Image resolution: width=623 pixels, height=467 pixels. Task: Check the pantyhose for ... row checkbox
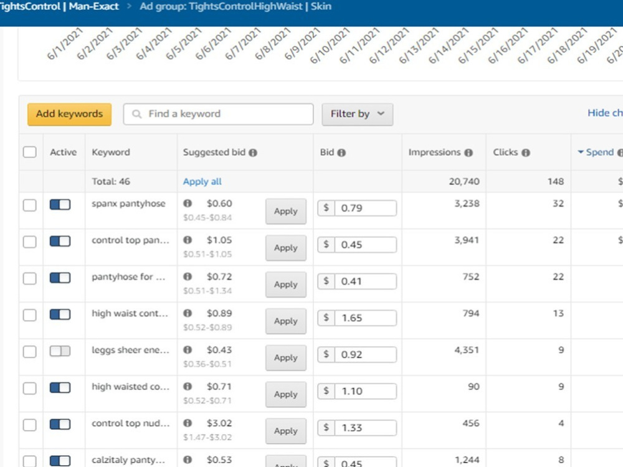click(x=30, y=278)
